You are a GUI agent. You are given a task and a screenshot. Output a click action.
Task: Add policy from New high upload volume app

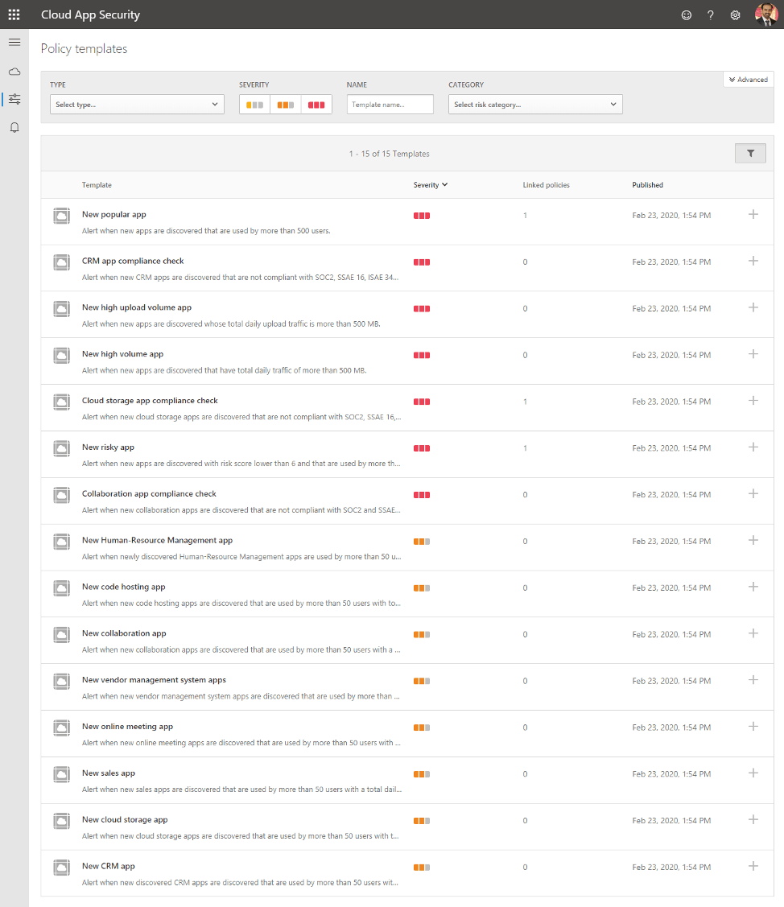tap(753, 307)
